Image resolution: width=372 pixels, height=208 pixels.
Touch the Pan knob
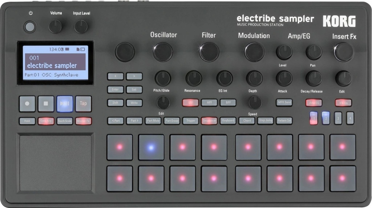(314, 52)
